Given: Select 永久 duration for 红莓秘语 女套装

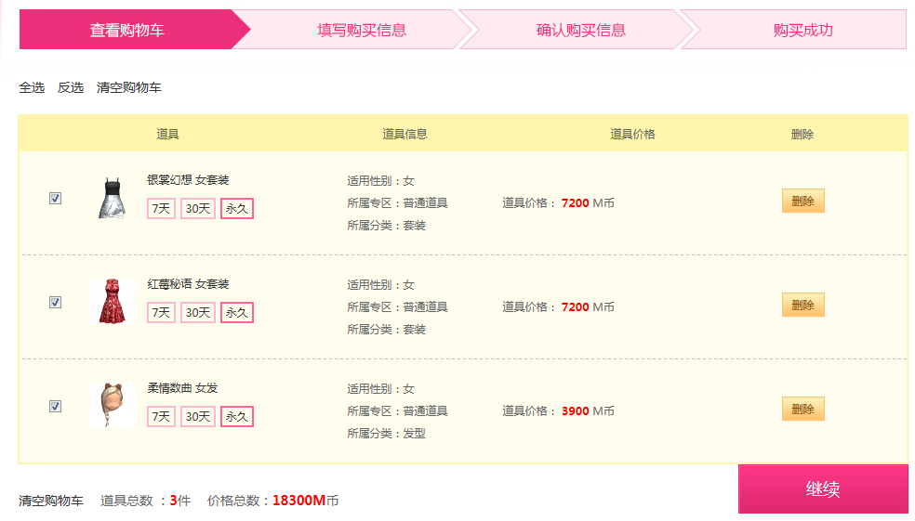Looking at the screenshot, I should [x=237, y=312].
